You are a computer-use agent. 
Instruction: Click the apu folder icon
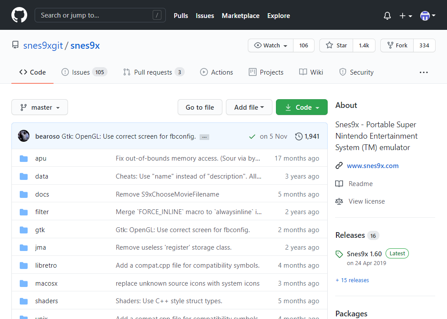(x=24, y=158)
